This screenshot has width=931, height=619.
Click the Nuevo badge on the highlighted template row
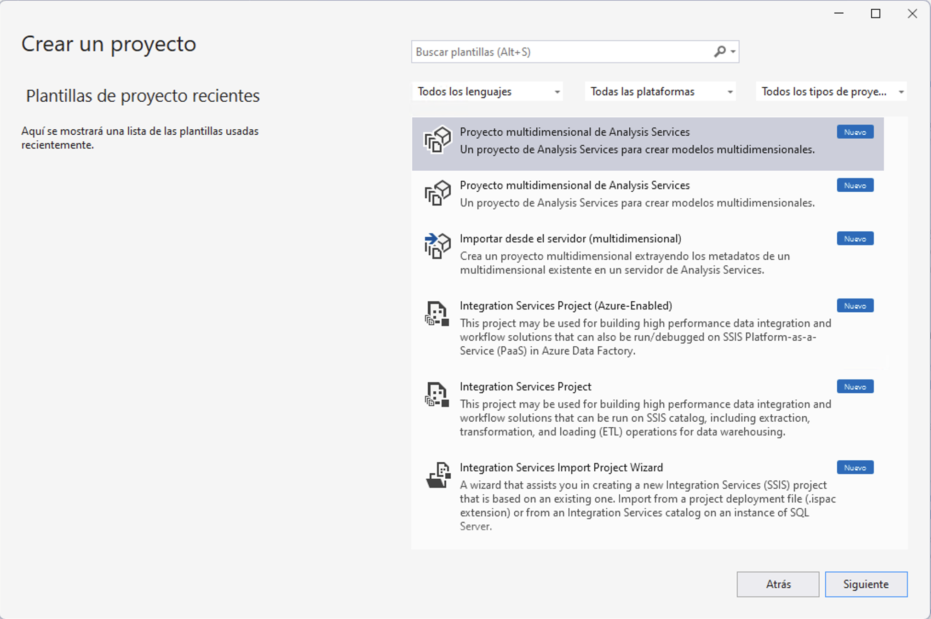[855, 132]
